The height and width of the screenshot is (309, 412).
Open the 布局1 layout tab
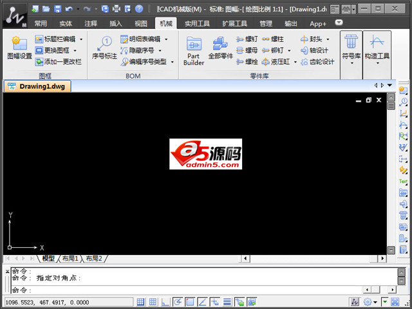pos(70,259)
